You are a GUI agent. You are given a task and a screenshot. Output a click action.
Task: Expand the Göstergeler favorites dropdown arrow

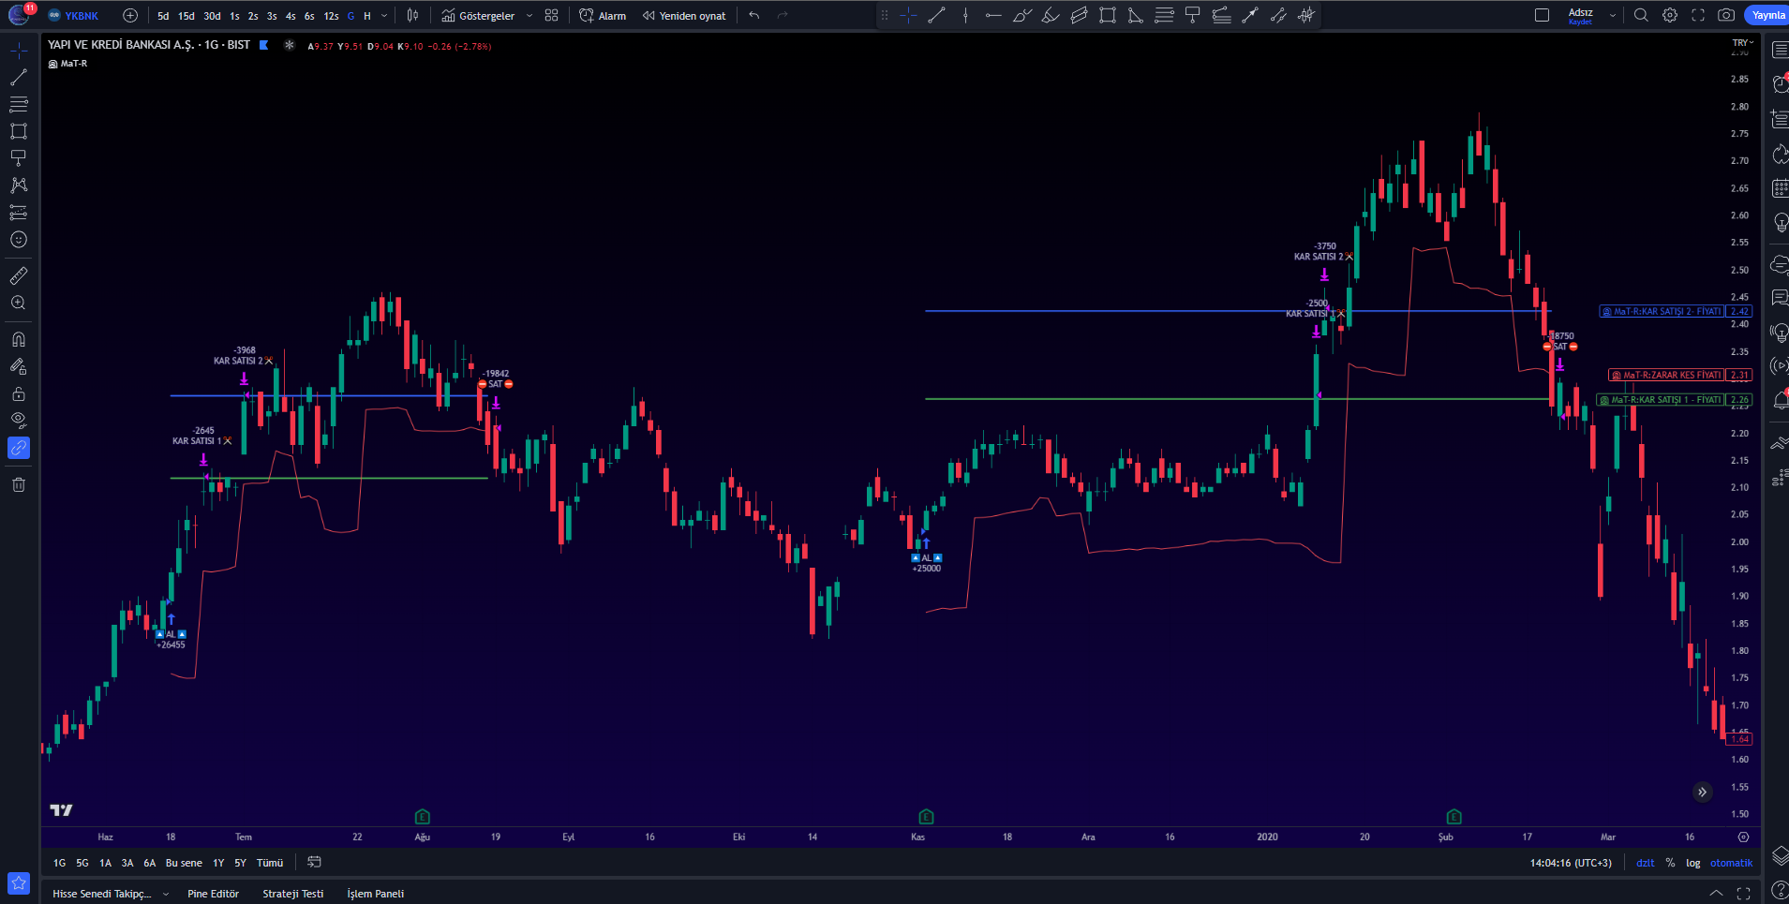529,16
